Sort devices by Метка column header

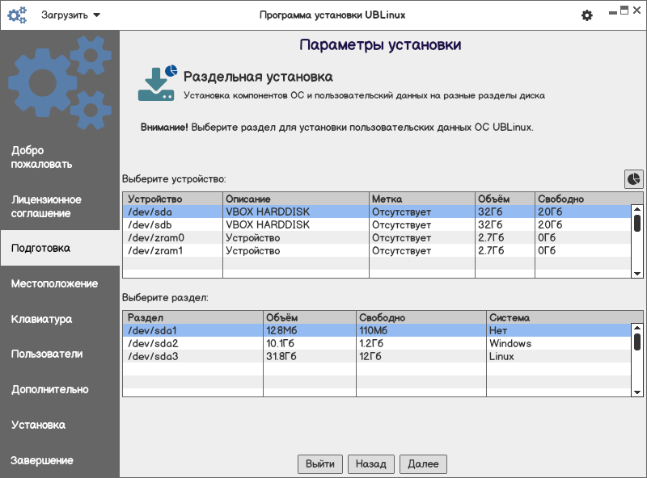(x=422, y=199)
